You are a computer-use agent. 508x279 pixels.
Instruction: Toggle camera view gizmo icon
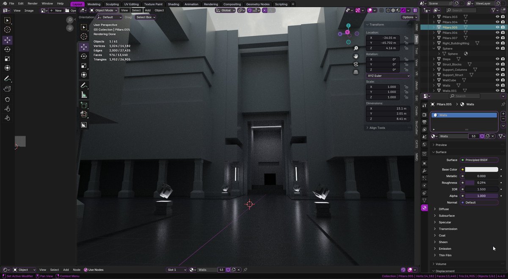(x=356, y=64)
